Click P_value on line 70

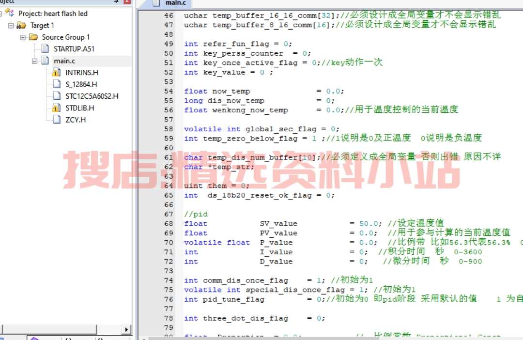coord(276,243)
